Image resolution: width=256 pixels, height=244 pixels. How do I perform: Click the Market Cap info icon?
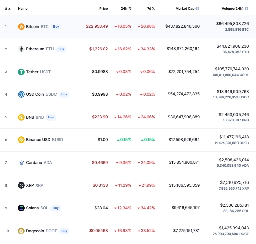tap(197, 8)
